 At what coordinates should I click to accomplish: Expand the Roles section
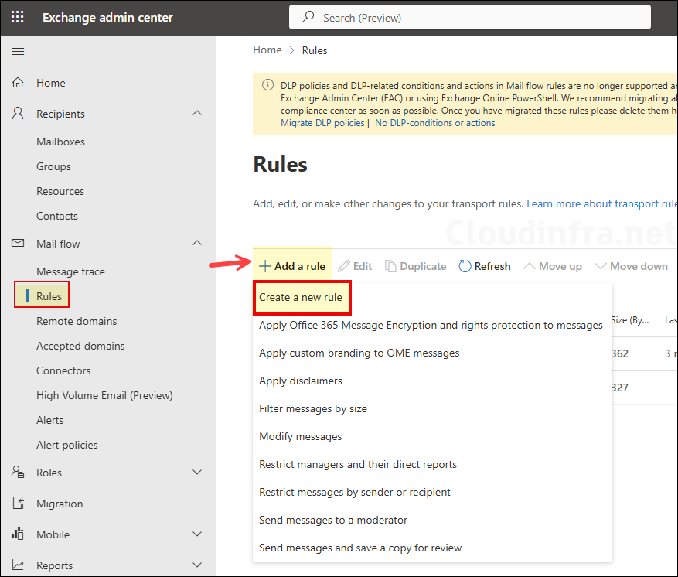point(197,473)
